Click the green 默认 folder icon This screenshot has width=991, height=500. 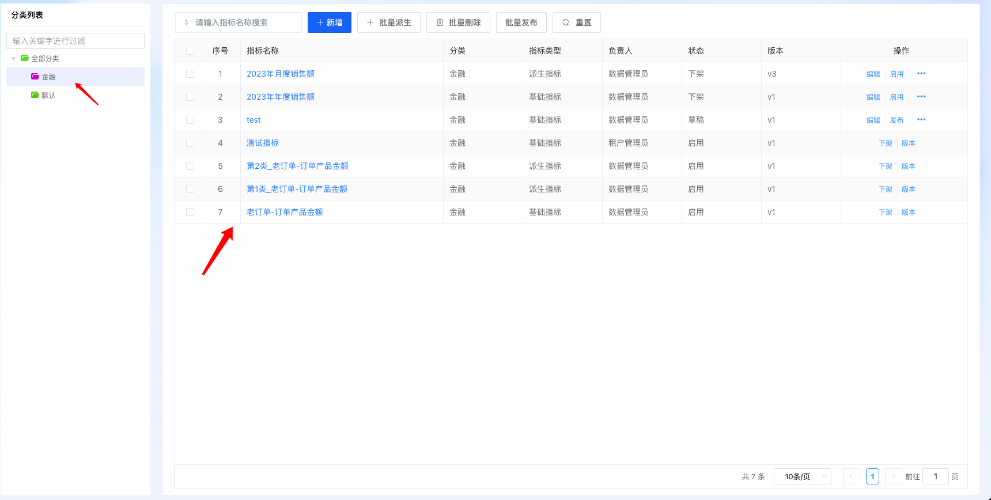point(35,95)
